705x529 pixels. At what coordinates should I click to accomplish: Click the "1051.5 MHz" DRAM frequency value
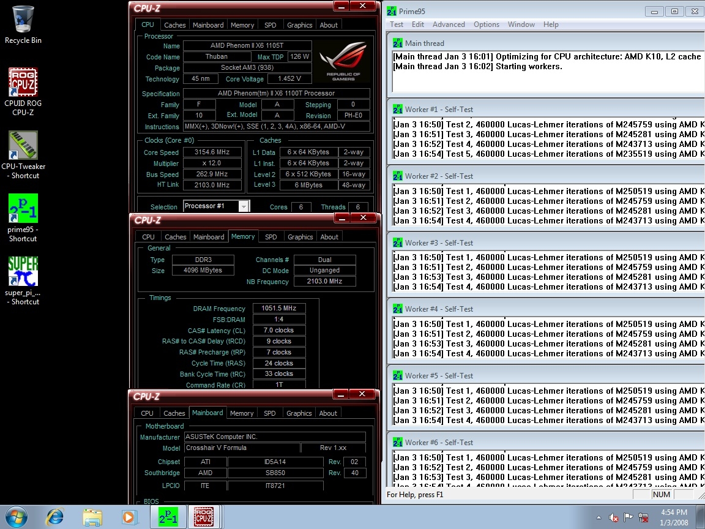point(279,308)
